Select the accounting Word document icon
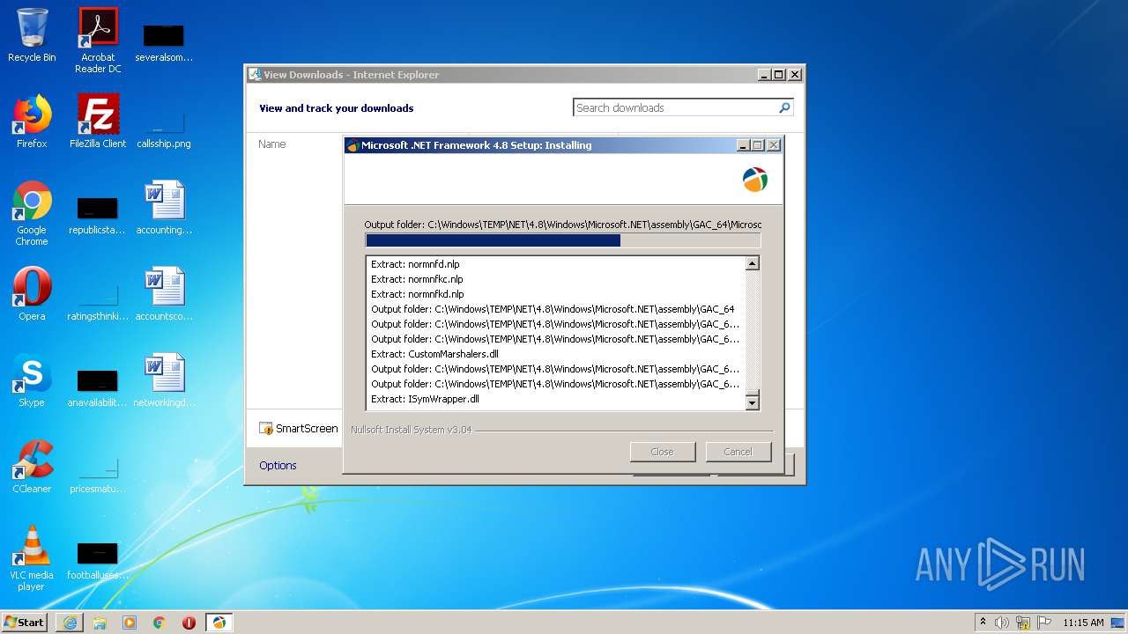 pyautogui.click(x=164, y=208)
